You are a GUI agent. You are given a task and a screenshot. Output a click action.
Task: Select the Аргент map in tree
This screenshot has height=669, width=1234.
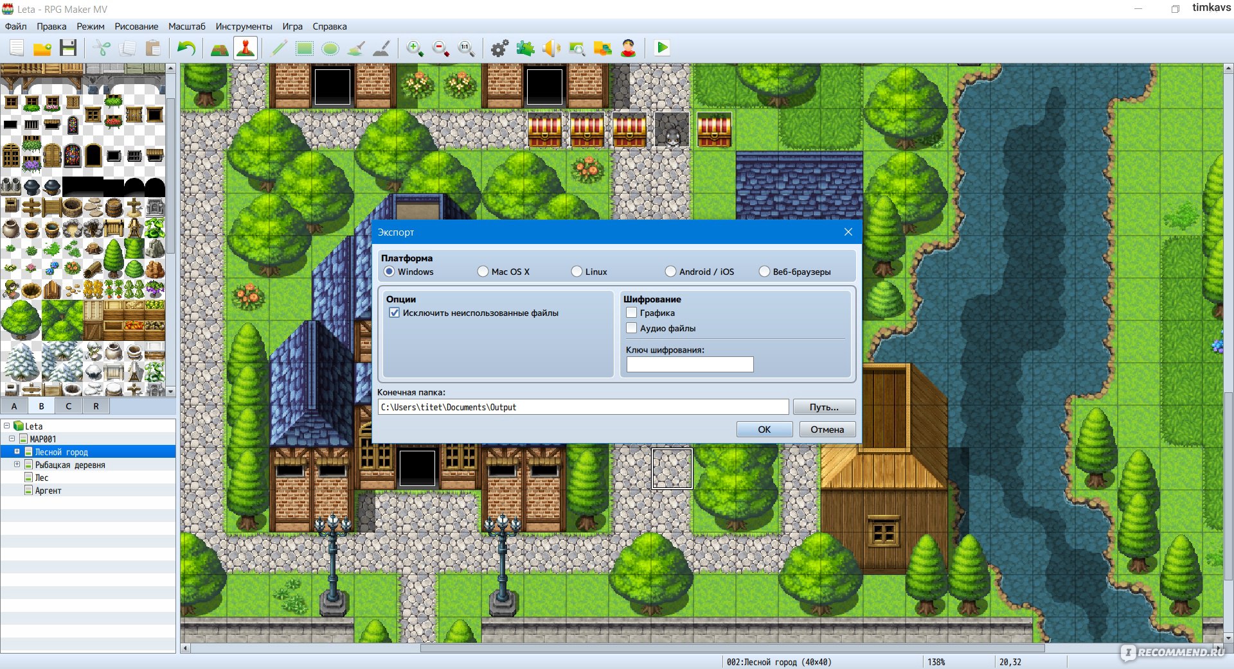(x=48, y=491)
